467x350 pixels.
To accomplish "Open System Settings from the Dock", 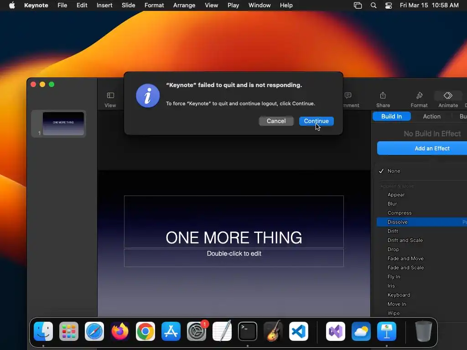I will (197, 331).
